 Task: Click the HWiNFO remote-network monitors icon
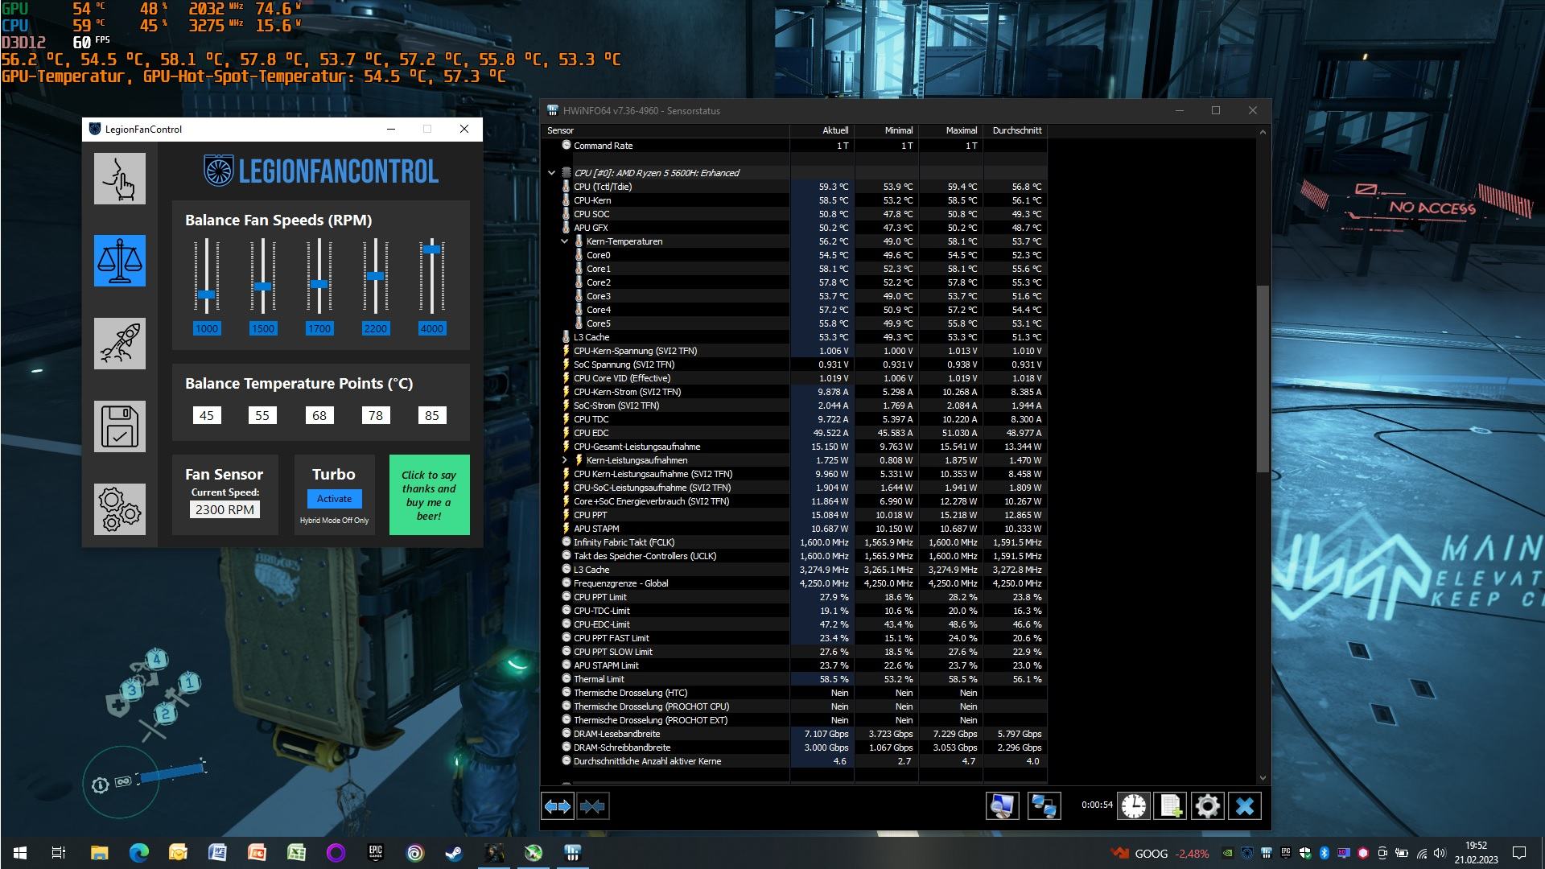pyautogui.click(x=1044, y=805)
